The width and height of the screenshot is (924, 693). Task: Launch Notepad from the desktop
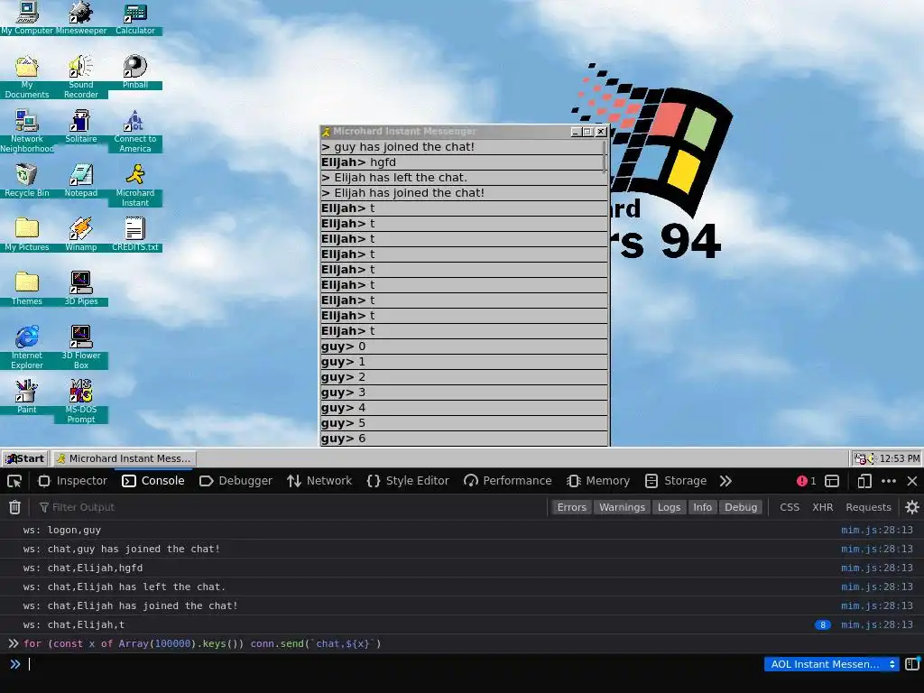pyautogui.click(x=80, y=180)
